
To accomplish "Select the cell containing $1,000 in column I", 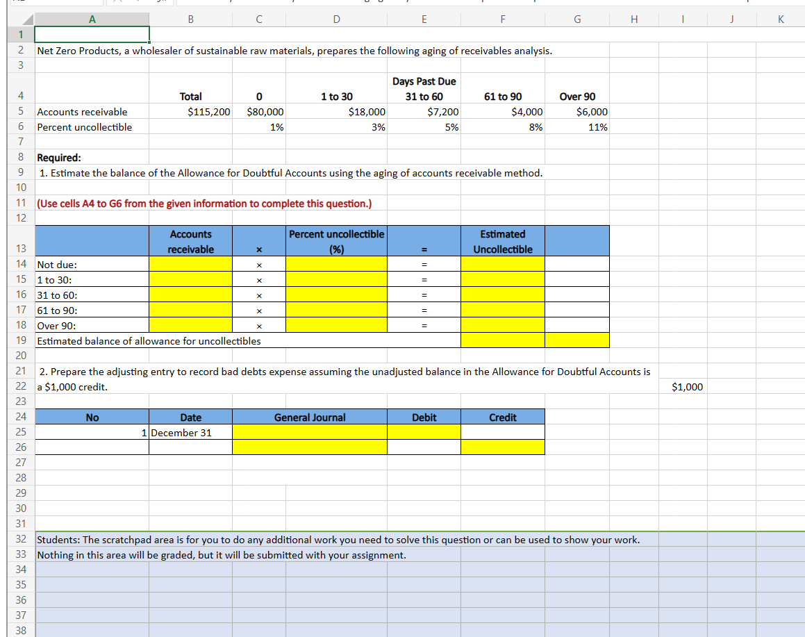I will point(683,386).
